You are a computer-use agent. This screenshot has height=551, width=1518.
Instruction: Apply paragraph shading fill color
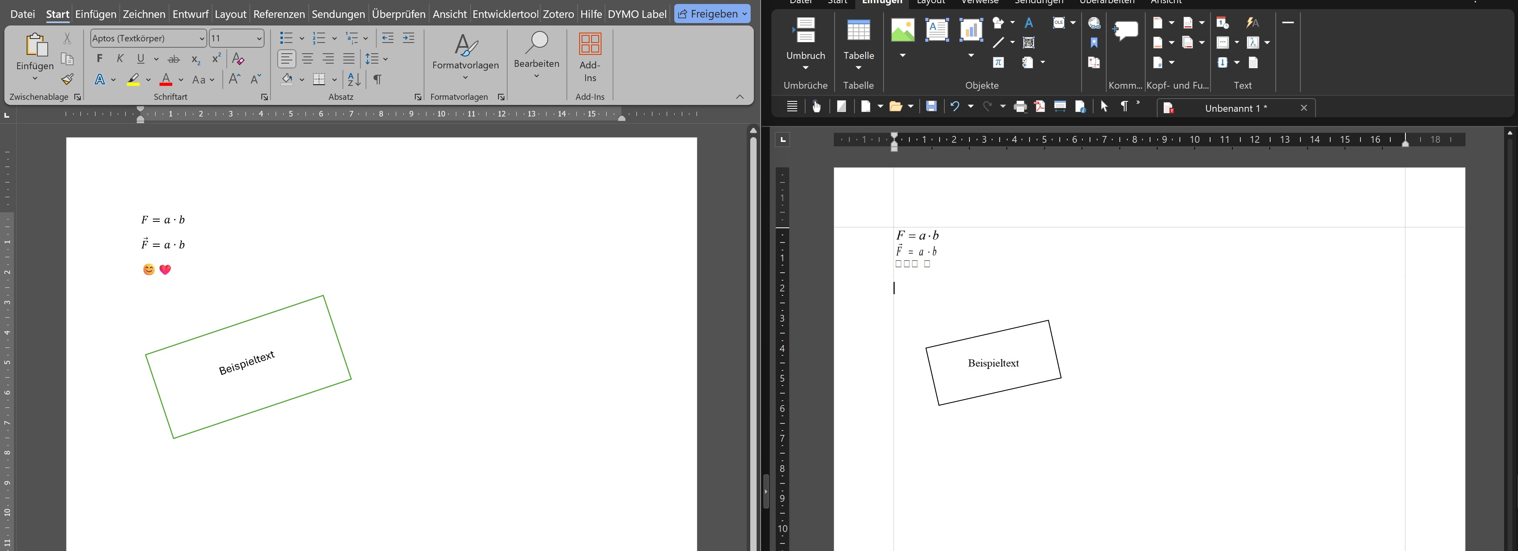coord(287,80)
